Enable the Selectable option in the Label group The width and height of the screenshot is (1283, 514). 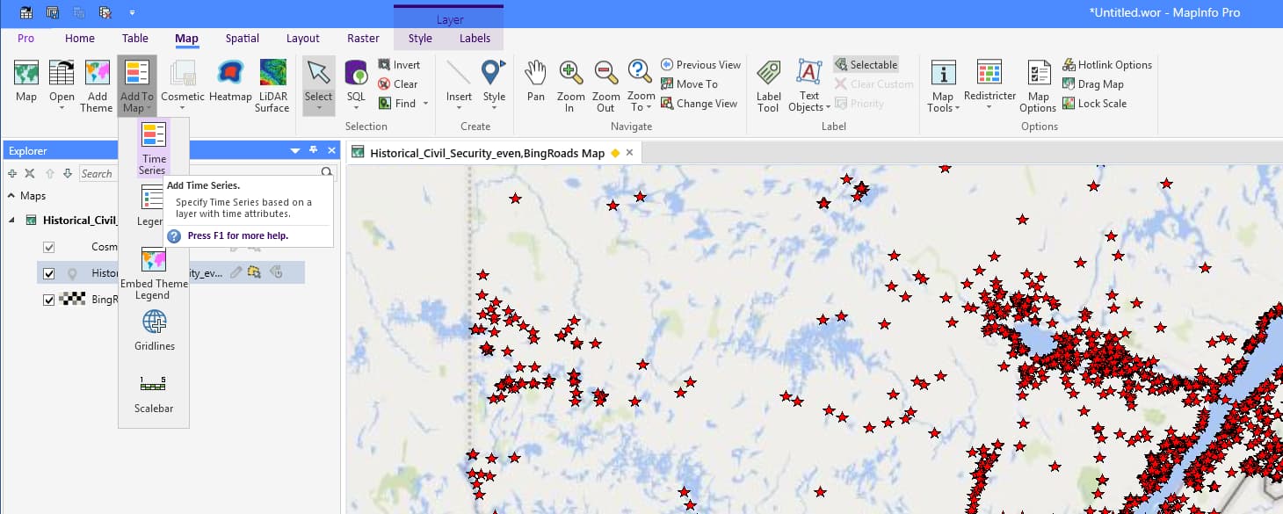866,64
